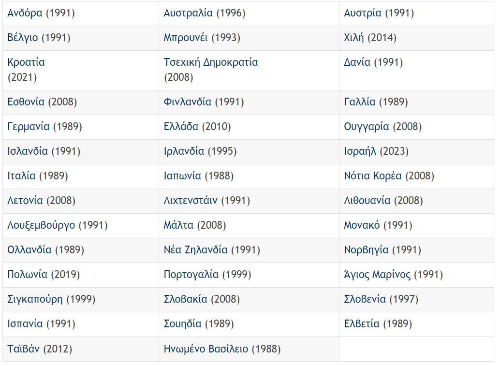Click the Ισραήλ (2023) link
This screenshot has height=366, width=500.
point(376,151)
